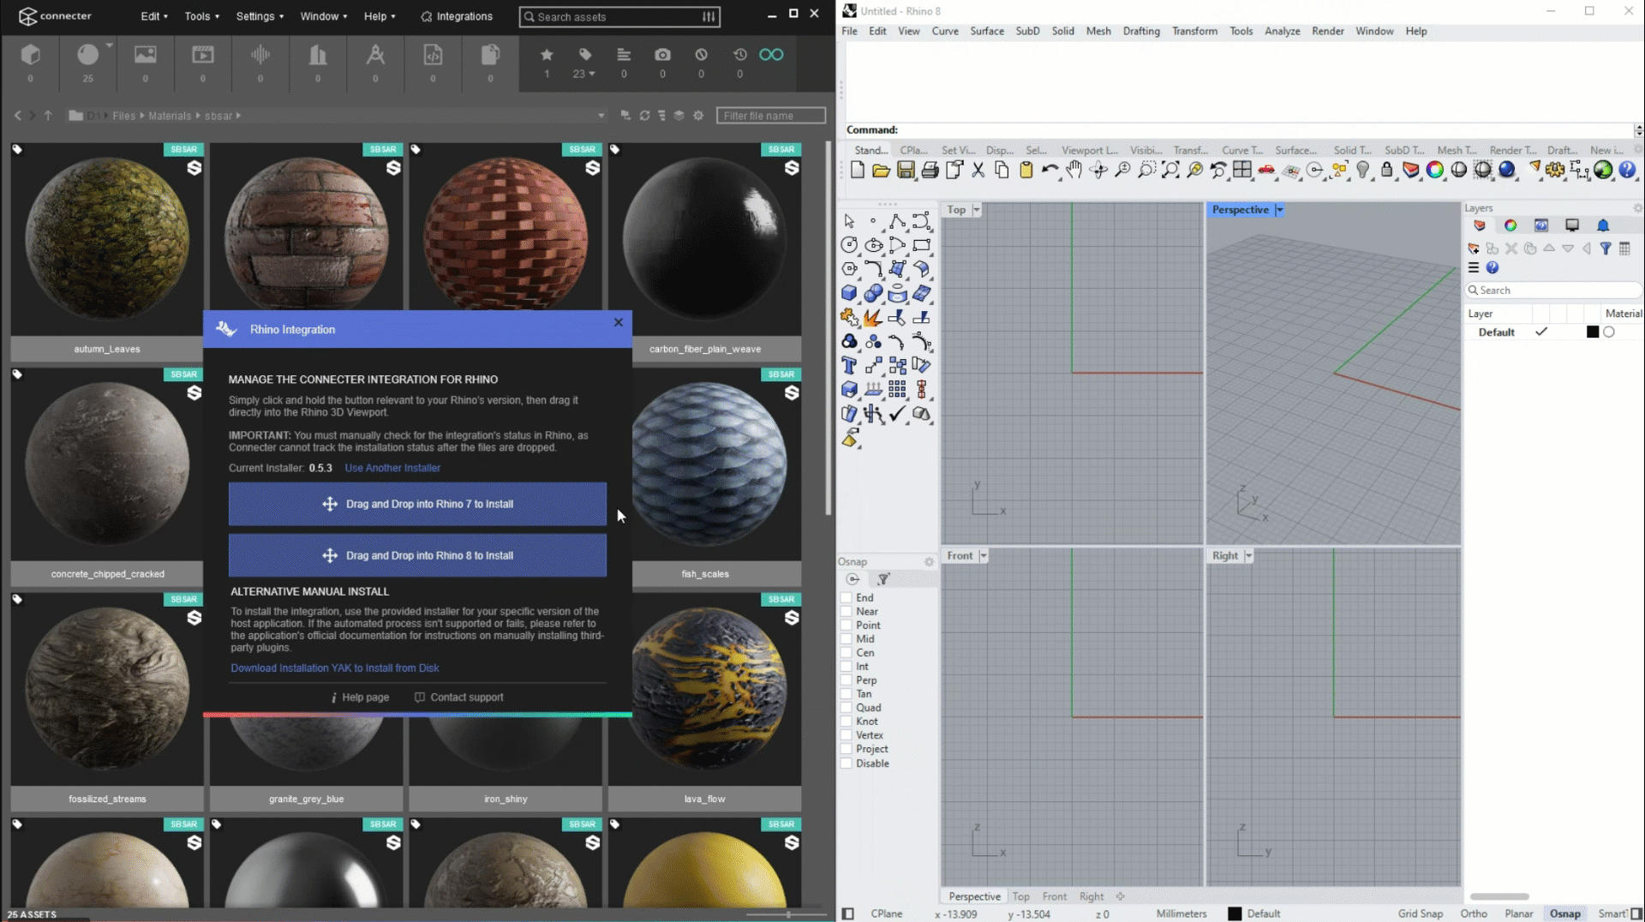Open the Connecter Settings menu dropdown
The image size is (1645, 922).
tap(260, 16)
